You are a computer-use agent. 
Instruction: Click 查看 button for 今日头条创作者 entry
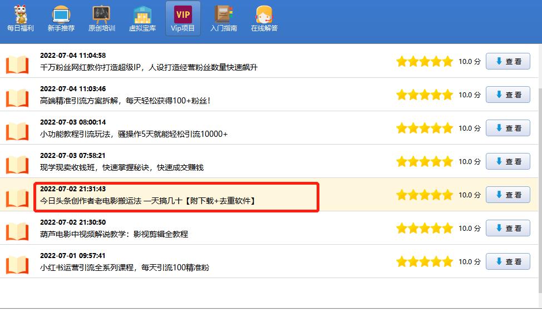tap(508, 195)
